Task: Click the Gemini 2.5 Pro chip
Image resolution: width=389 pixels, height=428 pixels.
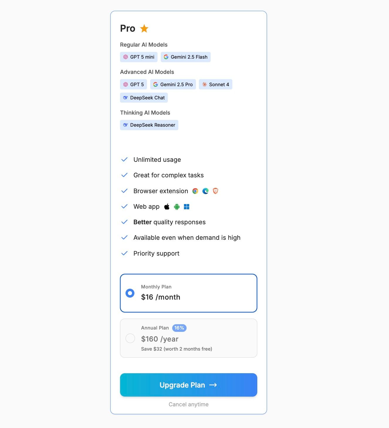Action: click(x=173, y=84)
